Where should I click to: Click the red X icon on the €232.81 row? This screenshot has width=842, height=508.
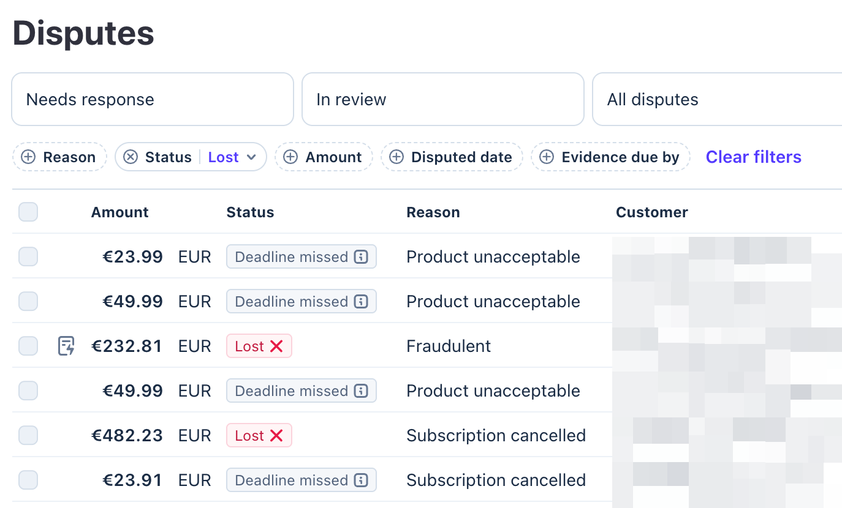pos(276,346)
